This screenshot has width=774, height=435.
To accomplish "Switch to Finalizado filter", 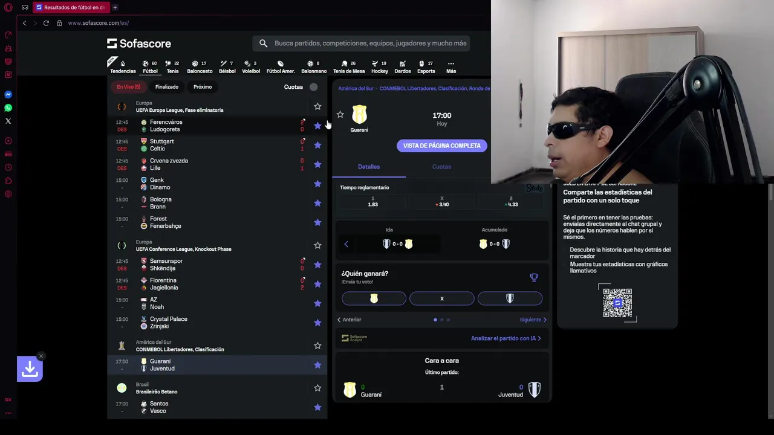I will pos(167,87).
